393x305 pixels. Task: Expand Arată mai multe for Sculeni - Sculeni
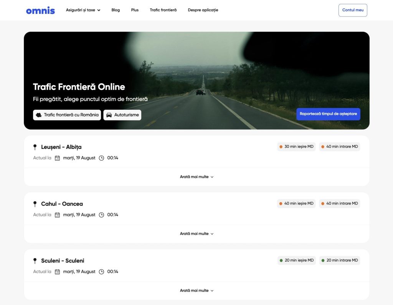197,291
